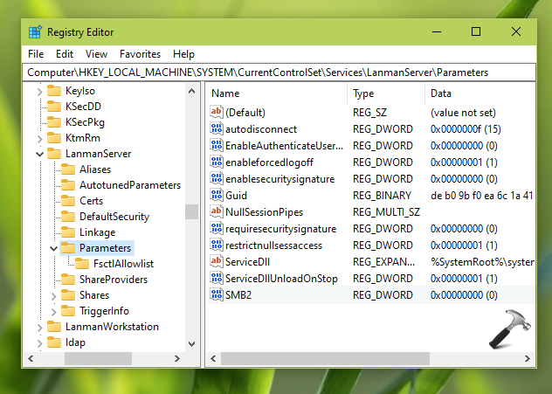Expand the TriggerInfo tree node
Viewport: 552px width, 394px height.
coord(53,312)
